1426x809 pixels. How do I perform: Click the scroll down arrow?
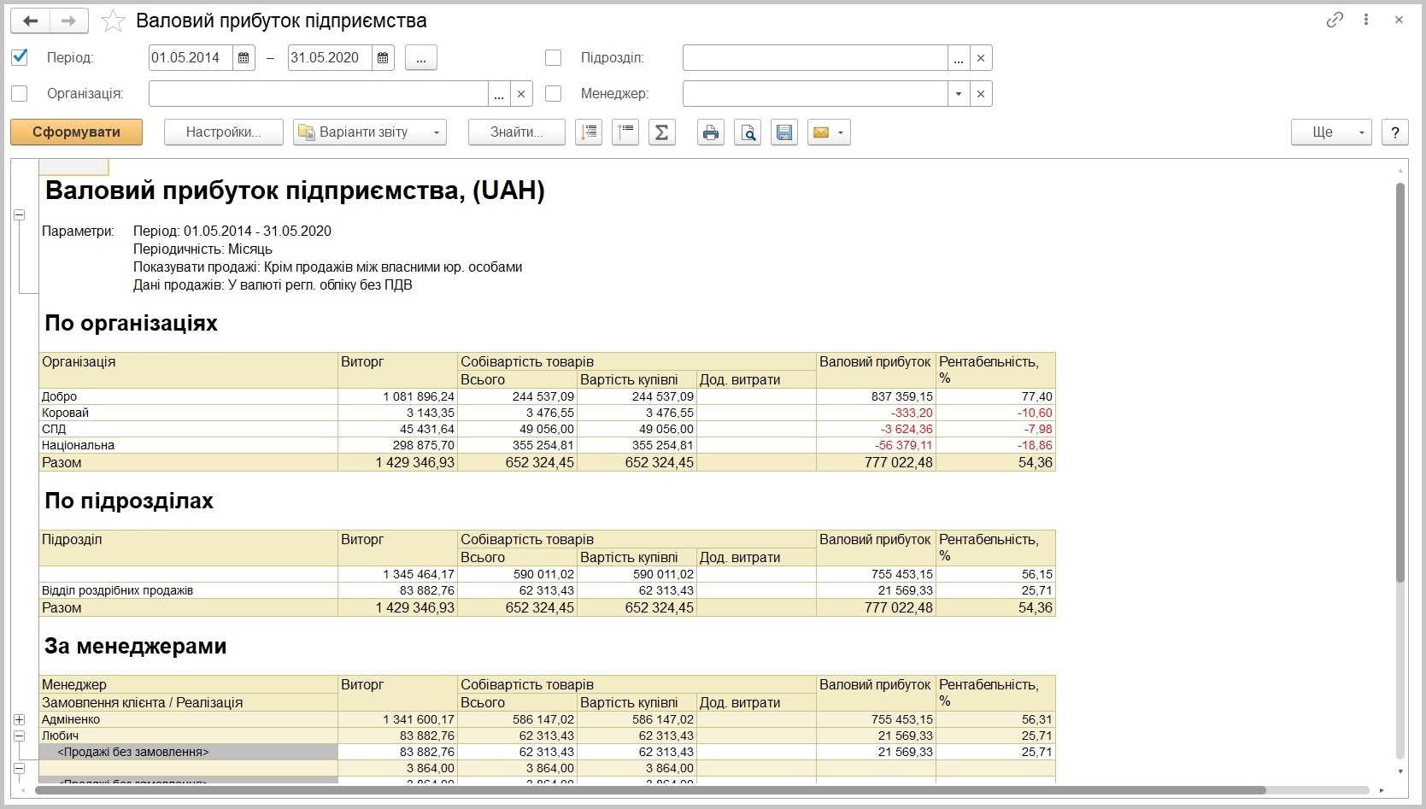[x=1400, y=771]
